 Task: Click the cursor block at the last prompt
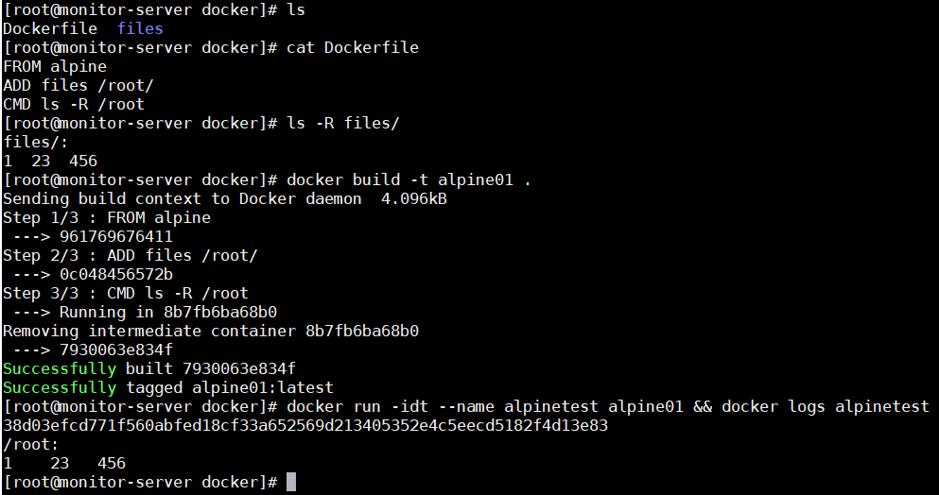pos(291,482)
